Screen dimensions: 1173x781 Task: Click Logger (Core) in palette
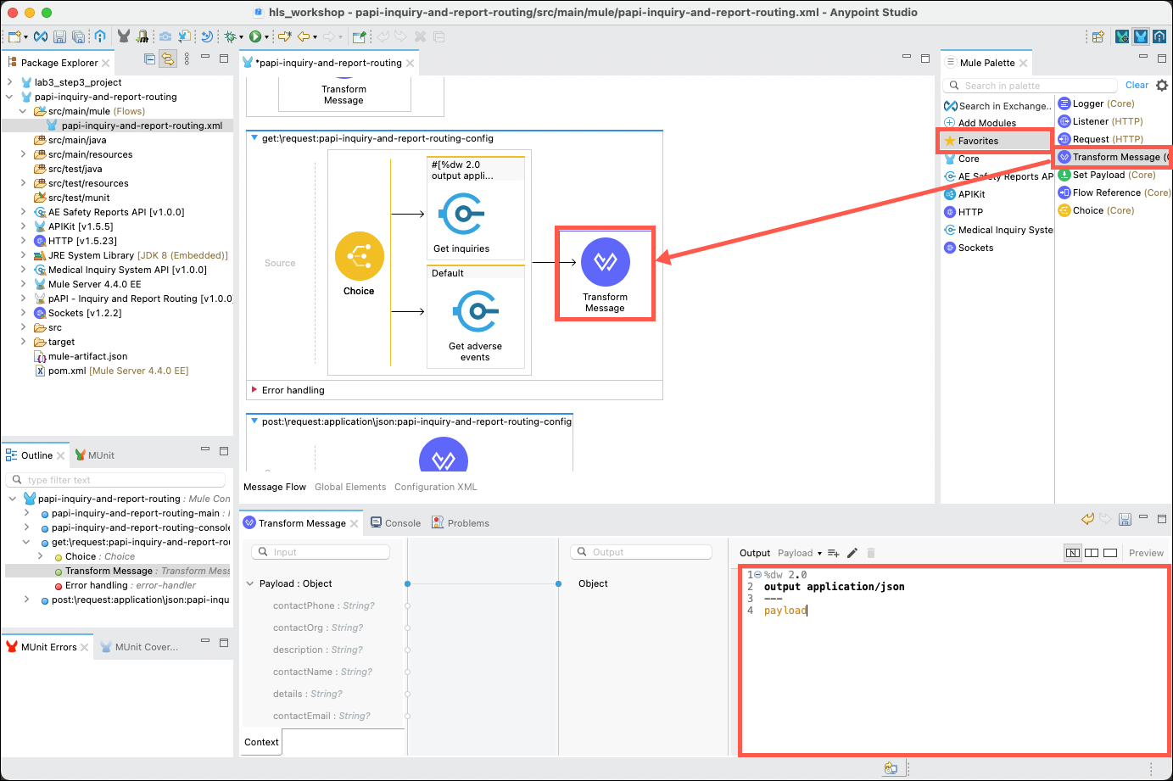click(x=1096, y=103)
